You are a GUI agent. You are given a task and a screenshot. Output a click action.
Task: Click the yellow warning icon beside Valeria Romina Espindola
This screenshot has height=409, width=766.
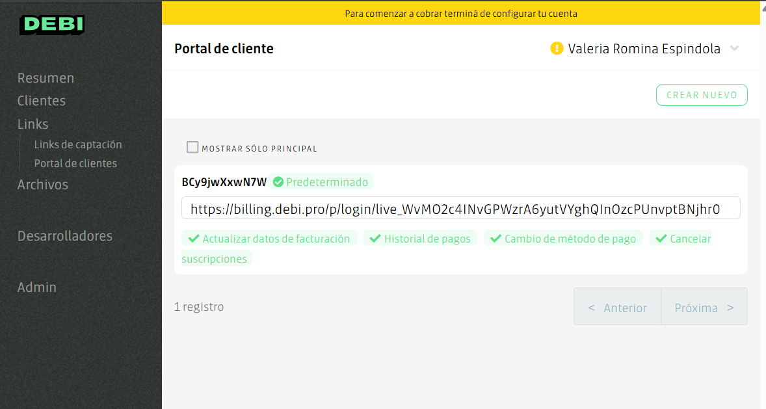(557, 47)
